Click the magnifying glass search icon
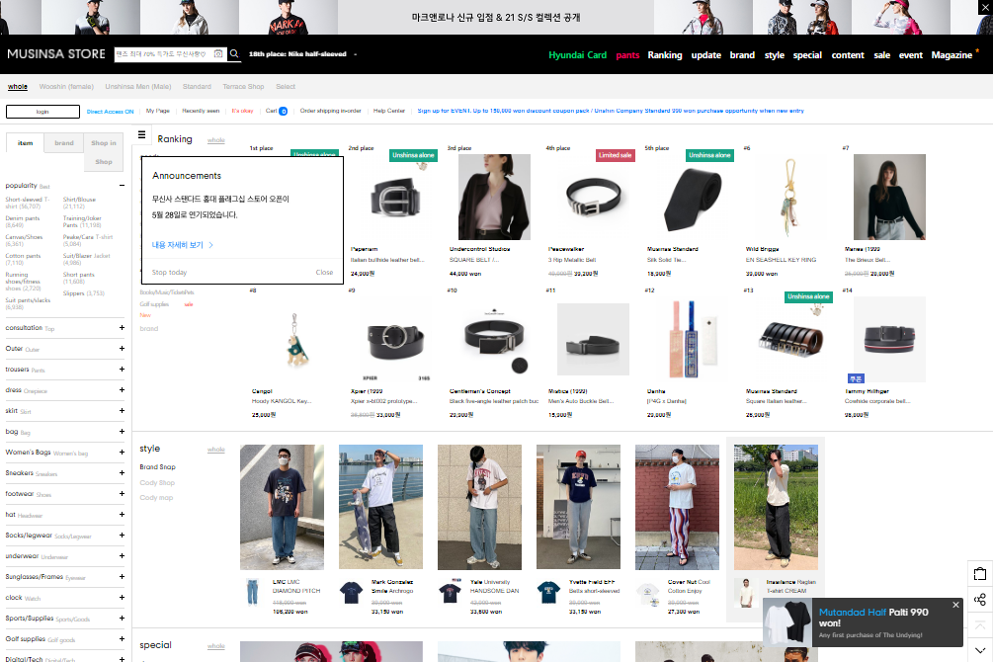The width and height of the screenshot is (993, 662). click(235, 54)
